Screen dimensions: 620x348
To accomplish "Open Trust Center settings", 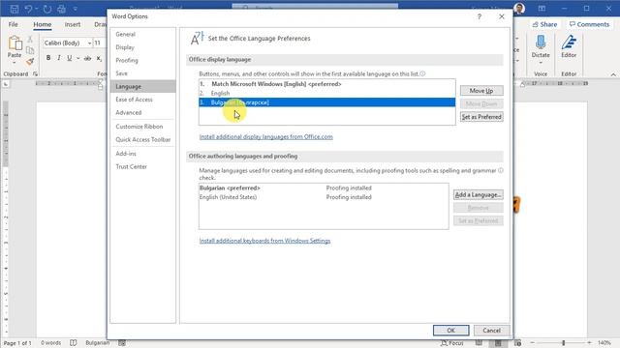I will tap(142, 166).
